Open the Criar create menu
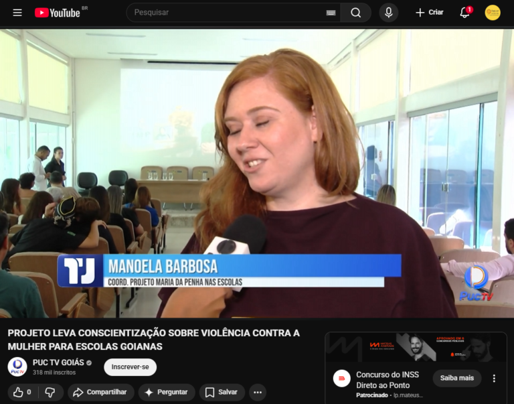 pyautogui.click(x=429, y=13)
